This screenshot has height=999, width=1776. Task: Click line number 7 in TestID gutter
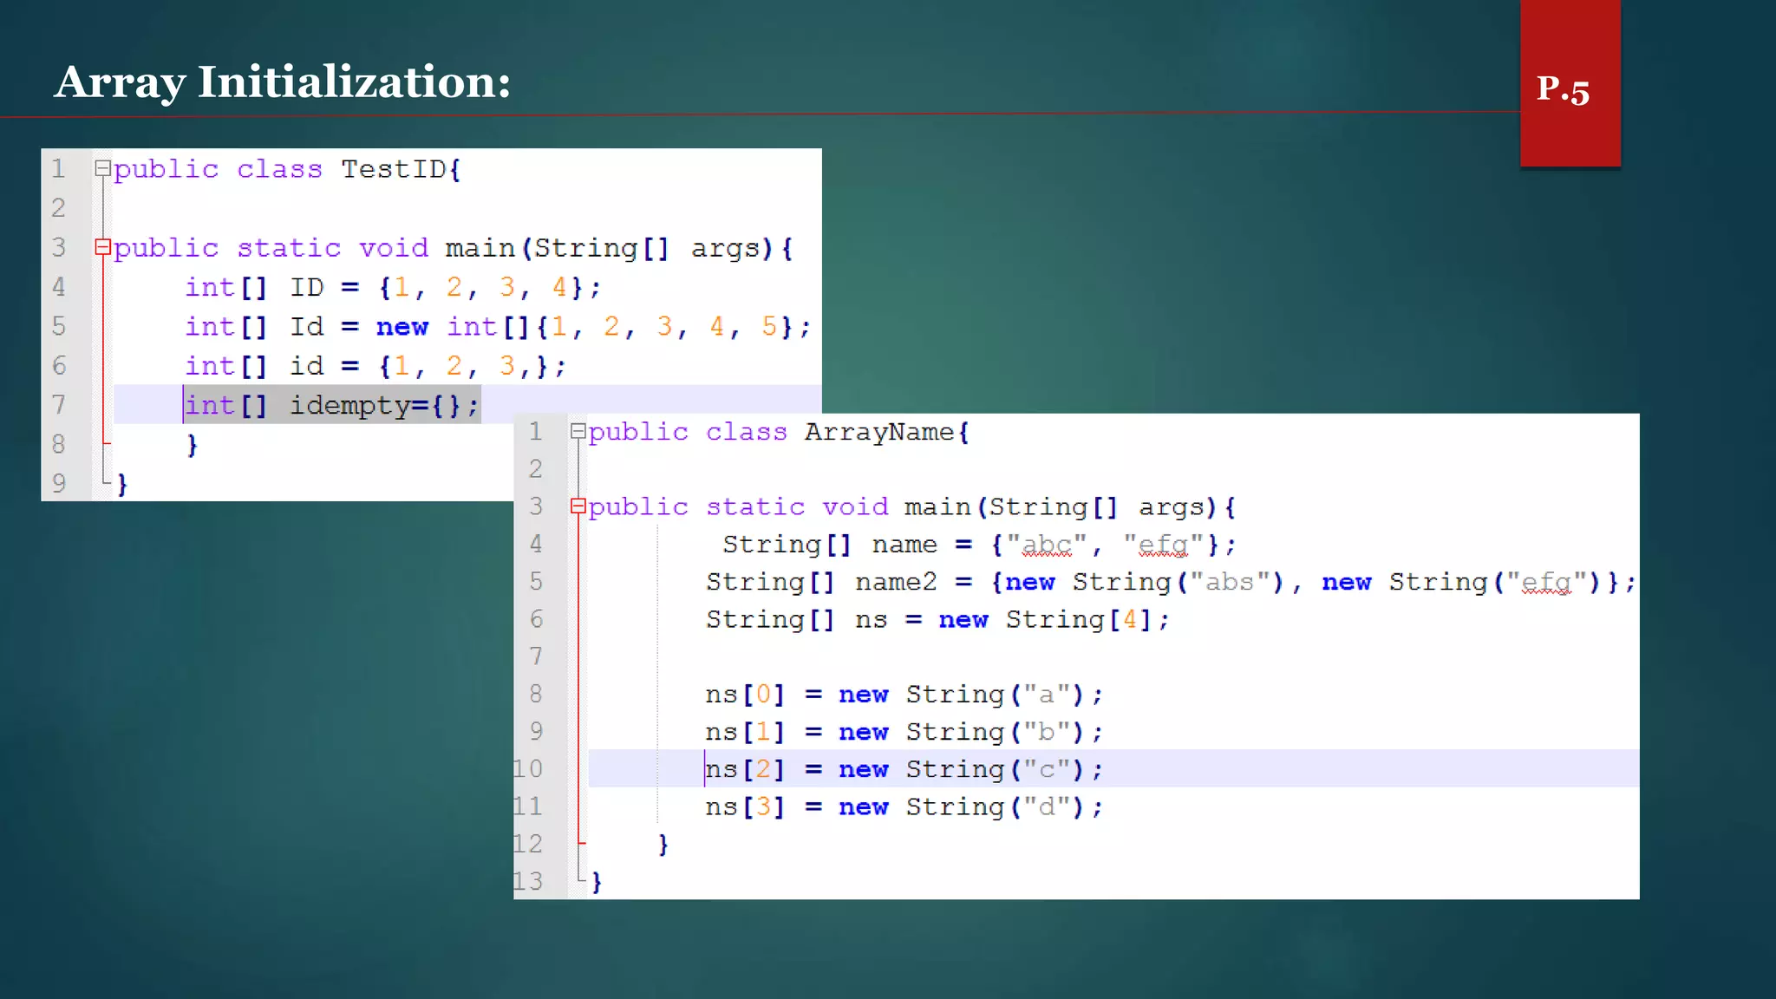(x=58, y=405)
